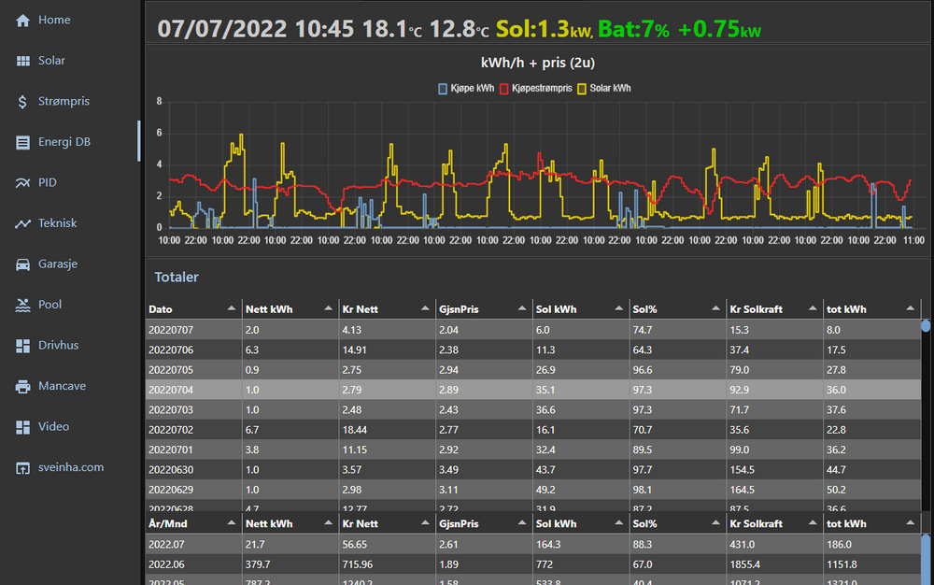934x585 pixels.
Task: Click the PID chart icon
Action: tap(23, 183)
